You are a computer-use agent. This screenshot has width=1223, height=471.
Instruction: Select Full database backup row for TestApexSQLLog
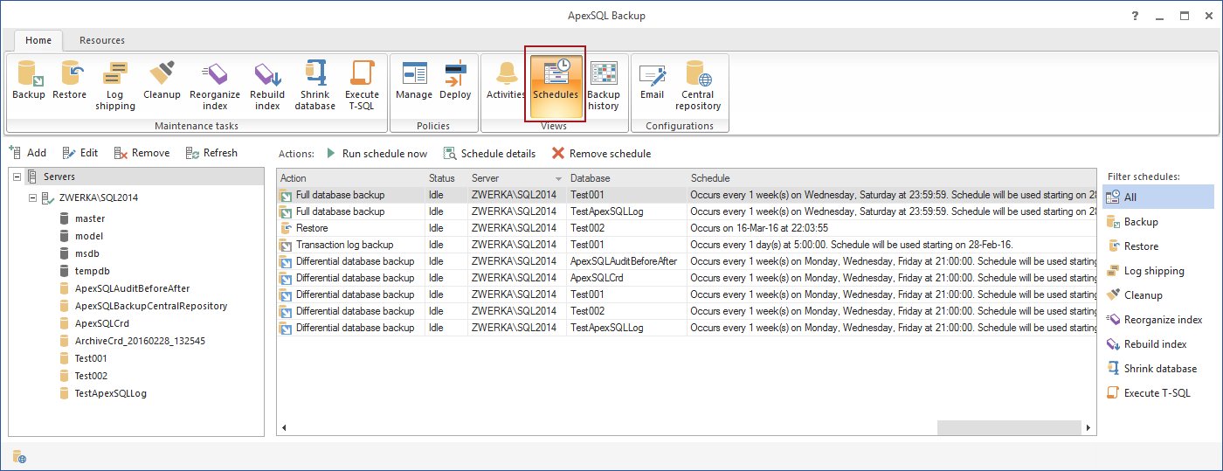click(x=687, y=211)
